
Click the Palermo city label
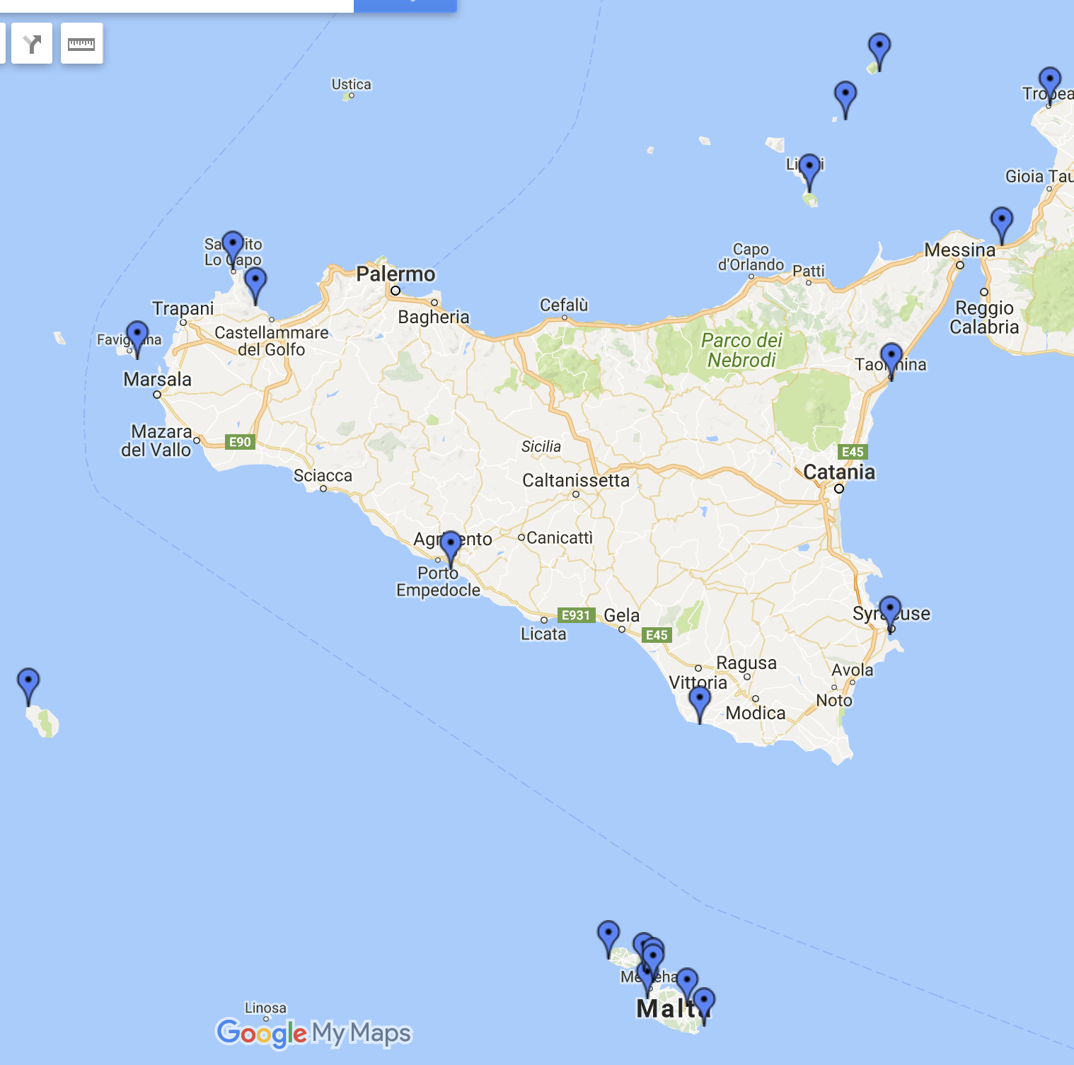[395, 274]
